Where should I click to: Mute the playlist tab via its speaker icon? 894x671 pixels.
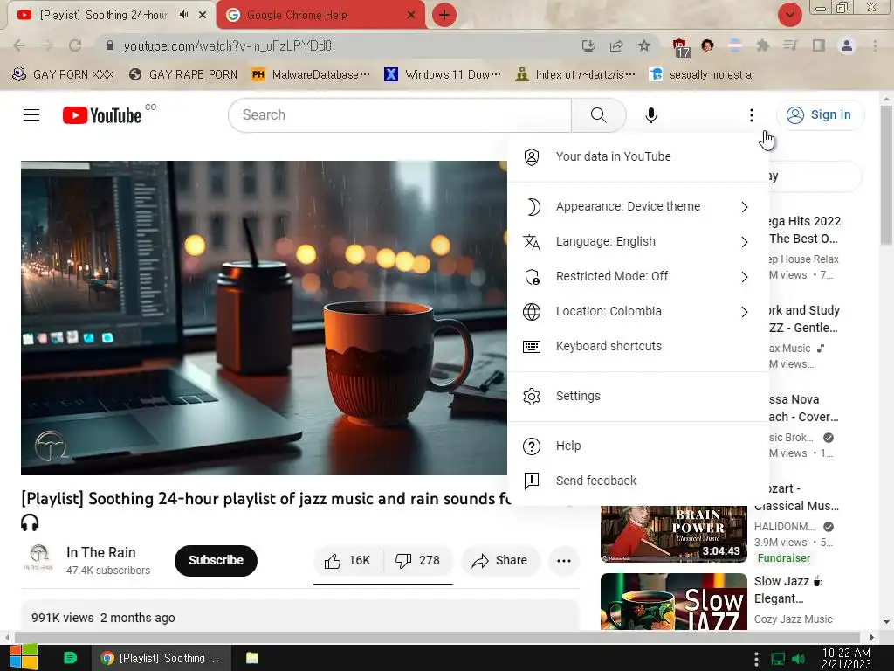click(x=183, y=15)
